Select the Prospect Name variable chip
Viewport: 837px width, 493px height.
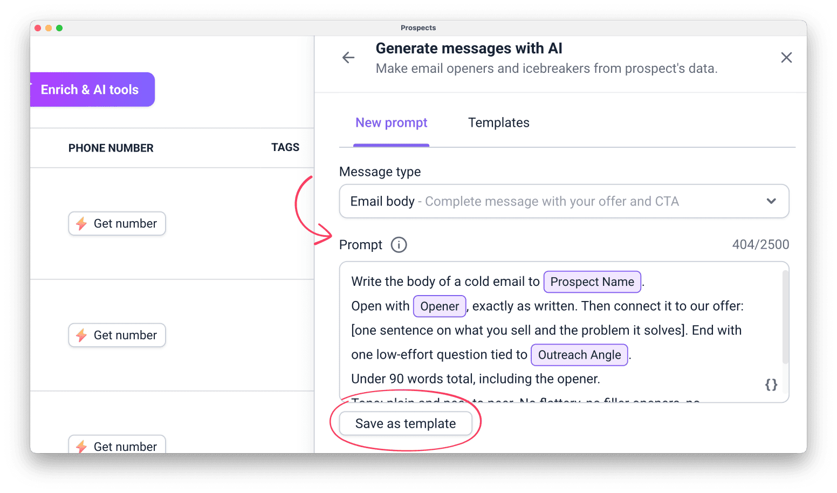(x=592, y=282)
